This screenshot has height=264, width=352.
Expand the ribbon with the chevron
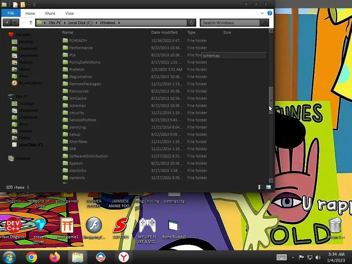point(262,13)
